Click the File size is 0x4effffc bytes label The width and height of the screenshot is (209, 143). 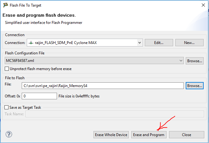coord(79,96)
